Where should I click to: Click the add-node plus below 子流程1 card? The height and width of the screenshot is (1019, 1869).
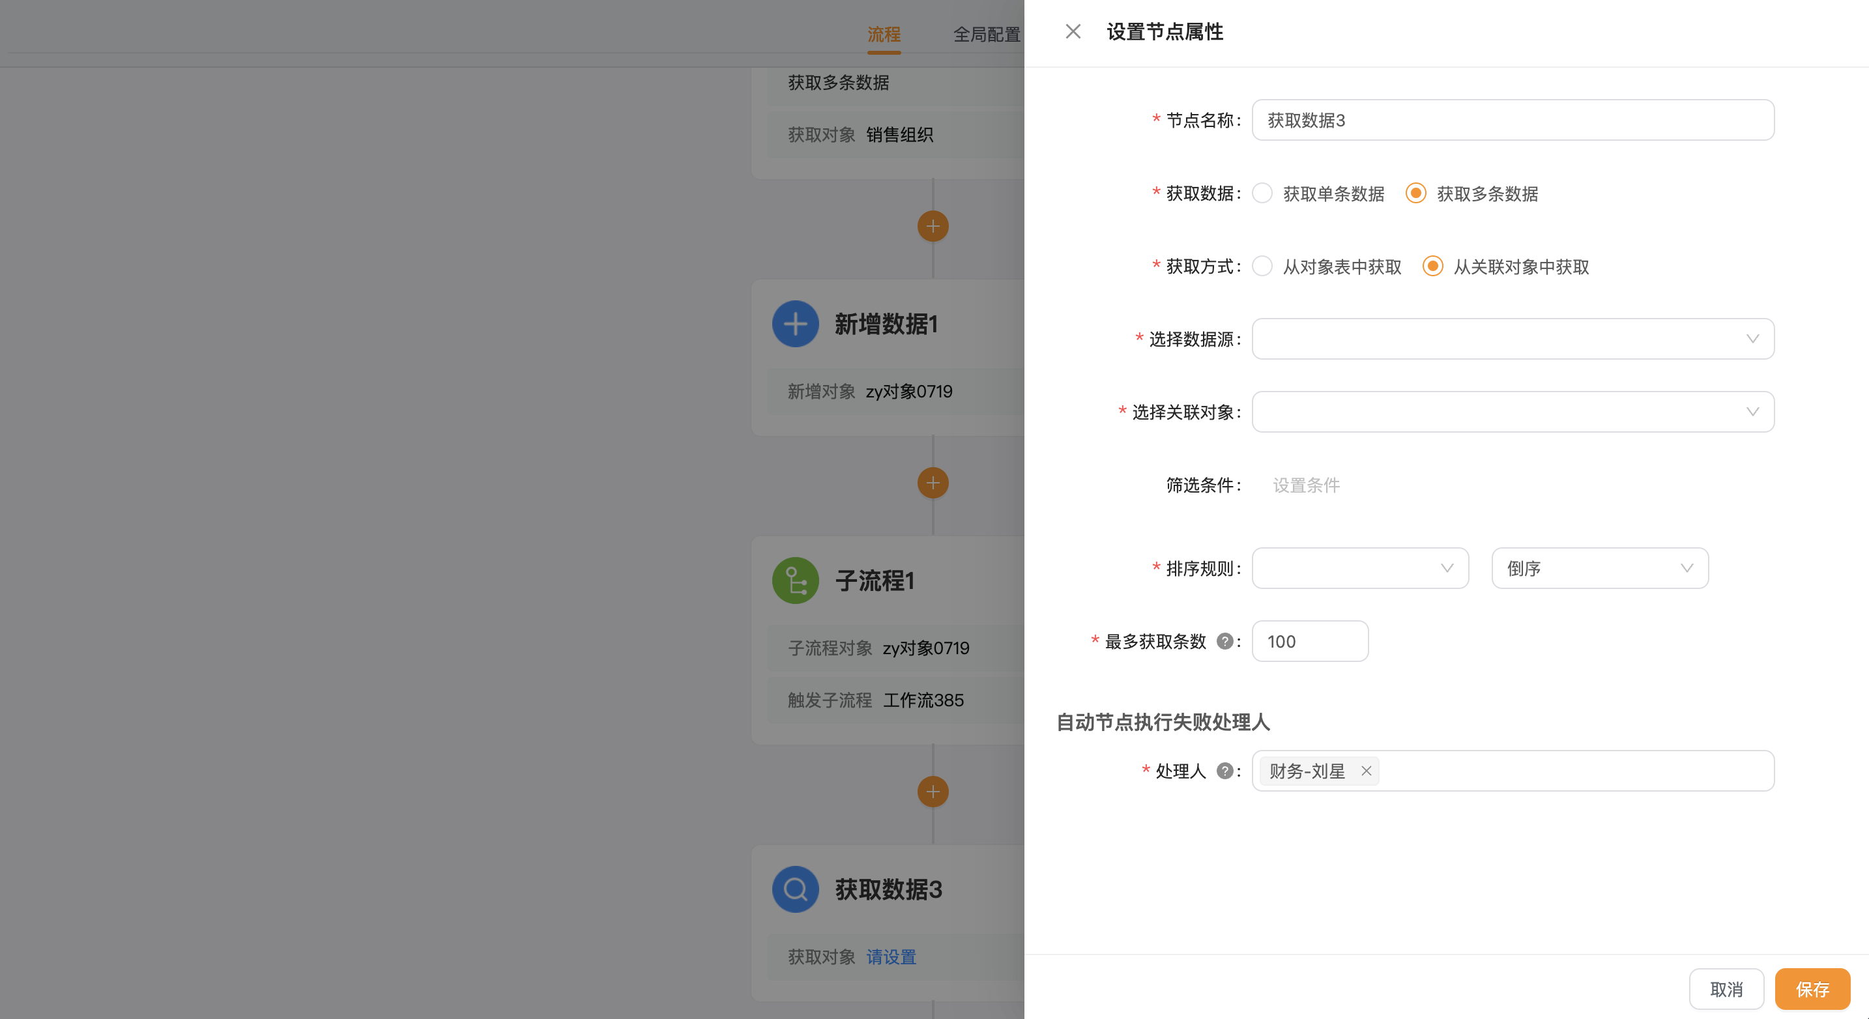tap(933, 791)
